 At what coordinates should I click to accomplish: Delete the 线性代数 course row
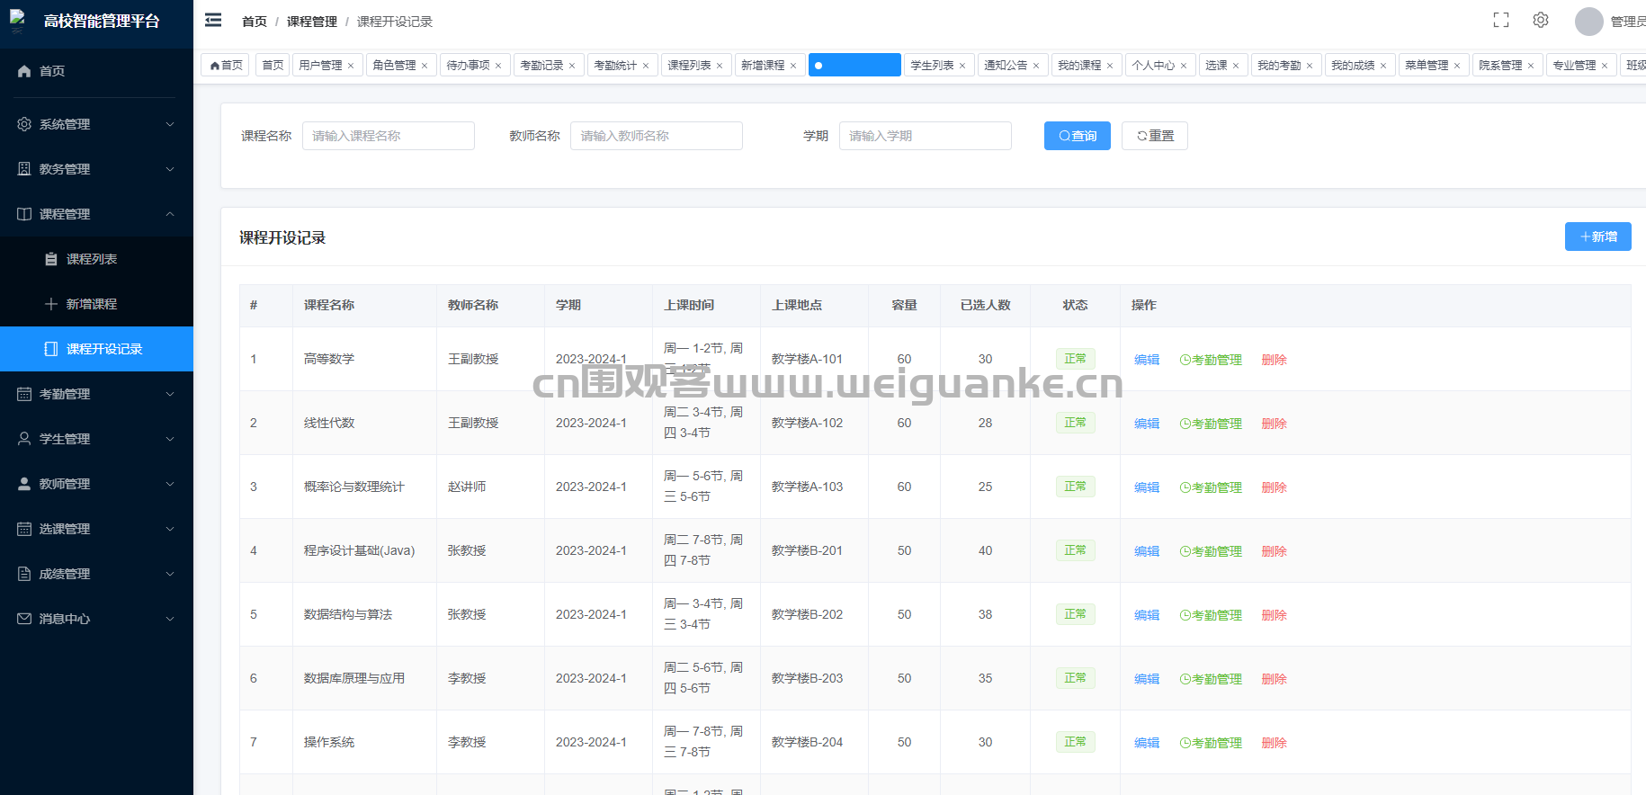coord(1274,424)
